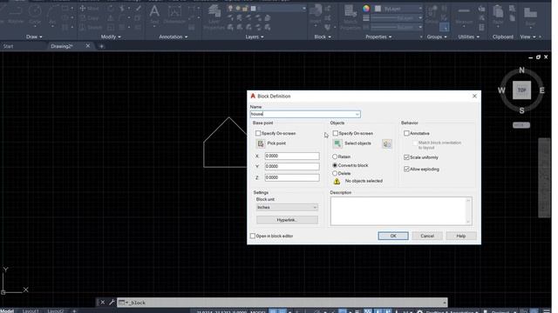This screenshot has width=558, height=313.
Task: Open Layer Properties manager
Action: 214,17
